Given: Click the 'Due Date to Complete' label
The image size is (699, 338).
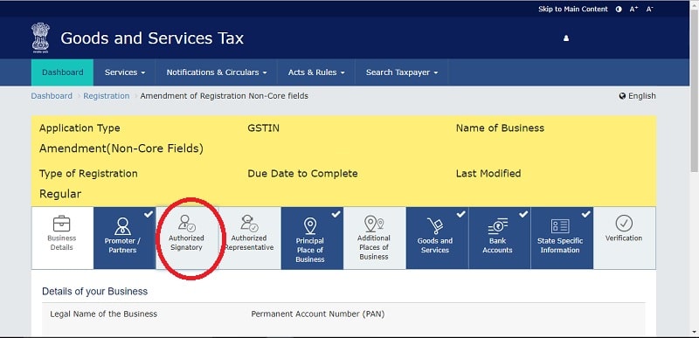Looking at the screenshot, I should pyautogui.click(x=302, y=173).
